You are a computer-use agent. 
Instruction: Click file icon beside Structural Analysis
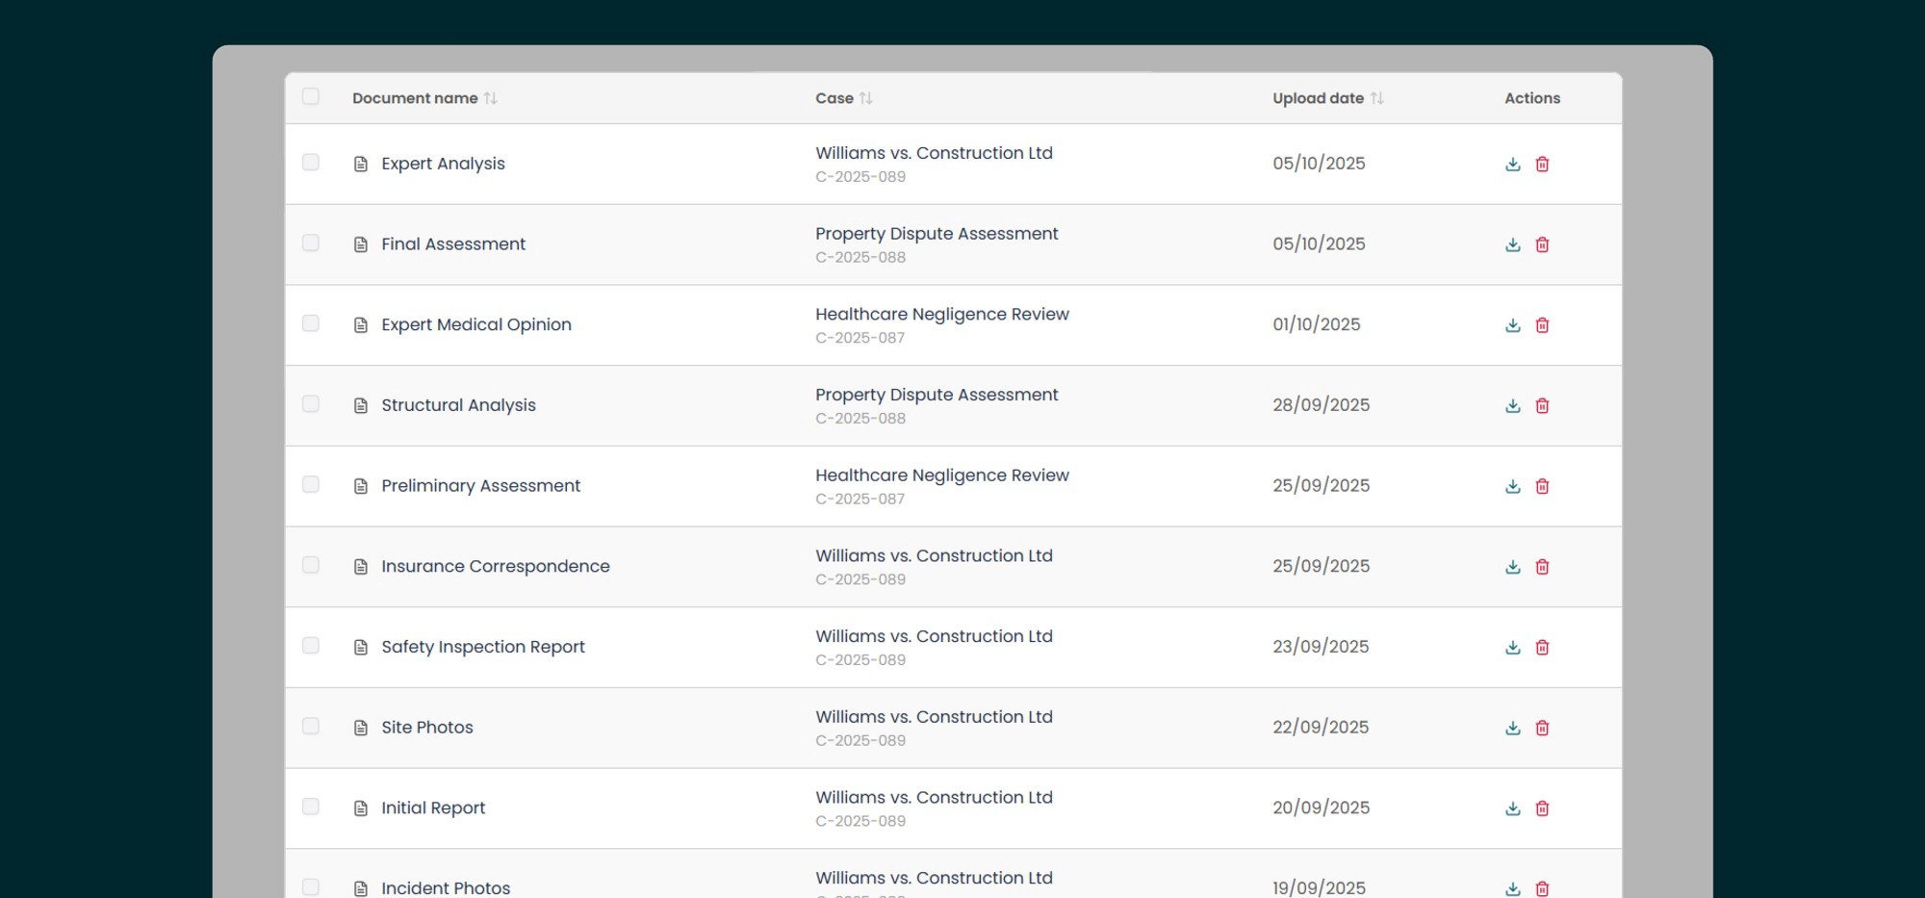[x=361, y=405]
